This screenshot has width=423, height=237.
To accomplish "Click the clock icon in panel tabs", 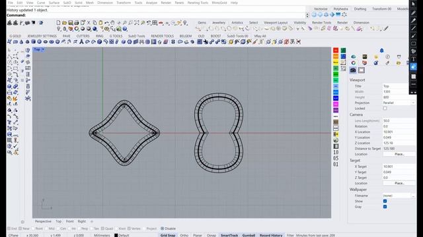I will 387,57.
